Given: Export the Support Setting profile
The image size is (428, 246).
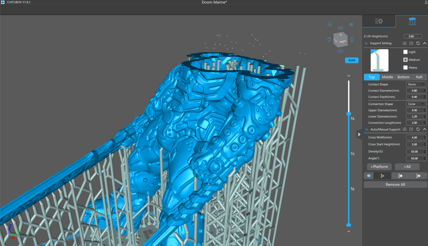Looking at the screenshot, I should coord(411,43).
